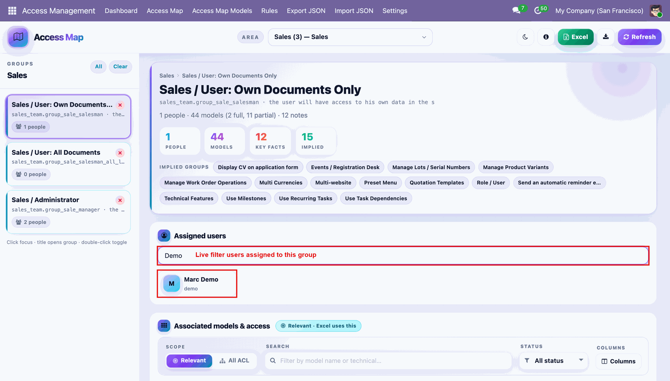Click the Associated models grid icon
Image resolution: width=670 pixels, height=381 pixels.
164,326
